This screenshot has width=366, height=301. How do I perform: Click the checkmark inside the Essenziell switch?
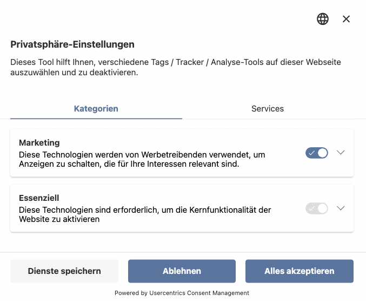311,208
